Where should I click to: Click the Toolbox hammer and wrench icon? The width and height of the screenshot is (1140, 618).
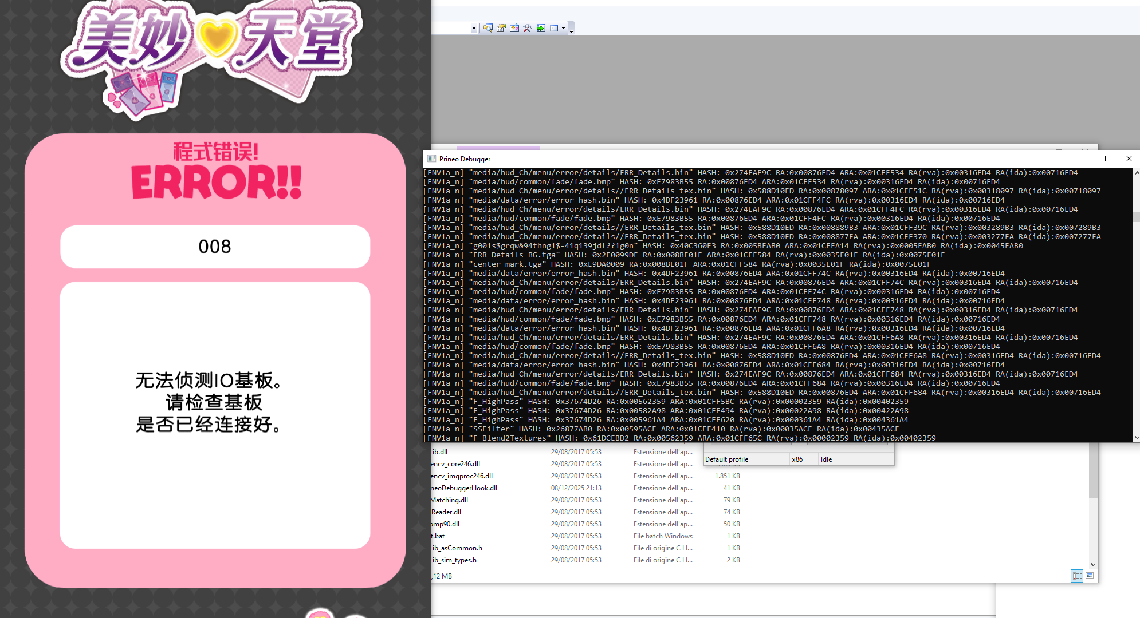(x=528, y=28)
